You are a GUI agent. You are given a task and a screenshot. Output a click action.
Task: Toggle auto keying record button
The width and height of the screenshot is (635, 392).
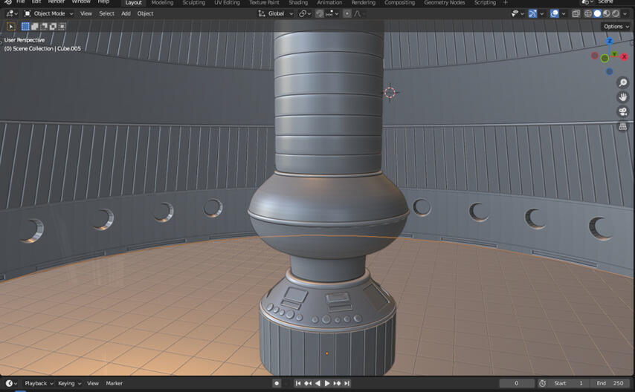[277, 383]
